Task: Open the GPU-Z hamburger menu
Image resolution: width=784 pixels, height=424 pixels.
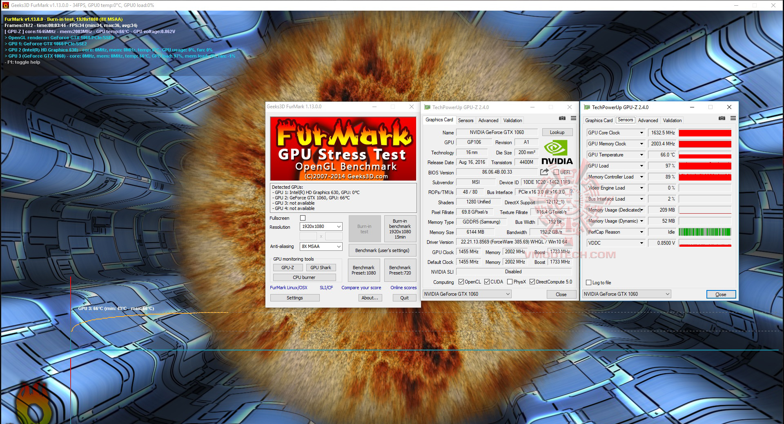Action: click(x=573, y=118)
